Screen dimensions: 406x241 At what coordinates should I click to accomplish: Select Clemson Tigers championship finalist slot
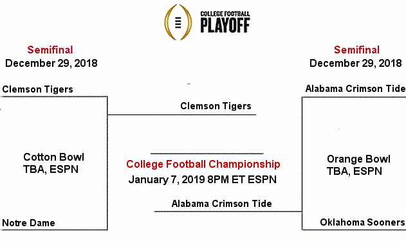point(216,106)
